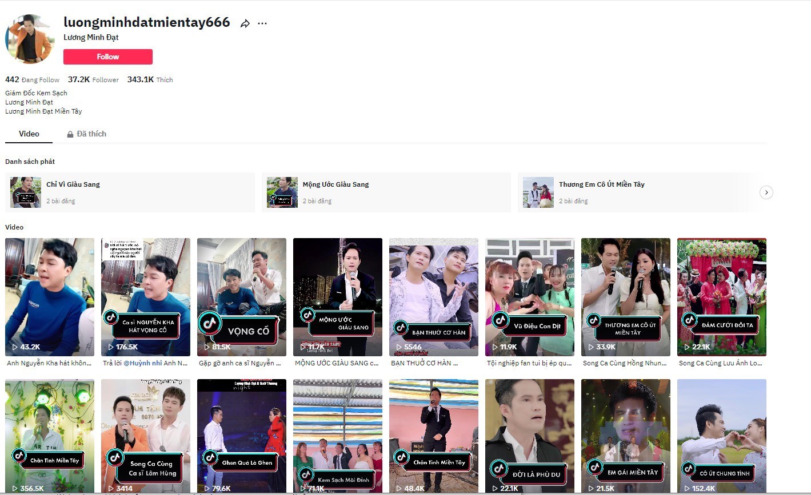Click the profile avatar picture
Screen dimensions: 811x495
(x=30, y=39)
